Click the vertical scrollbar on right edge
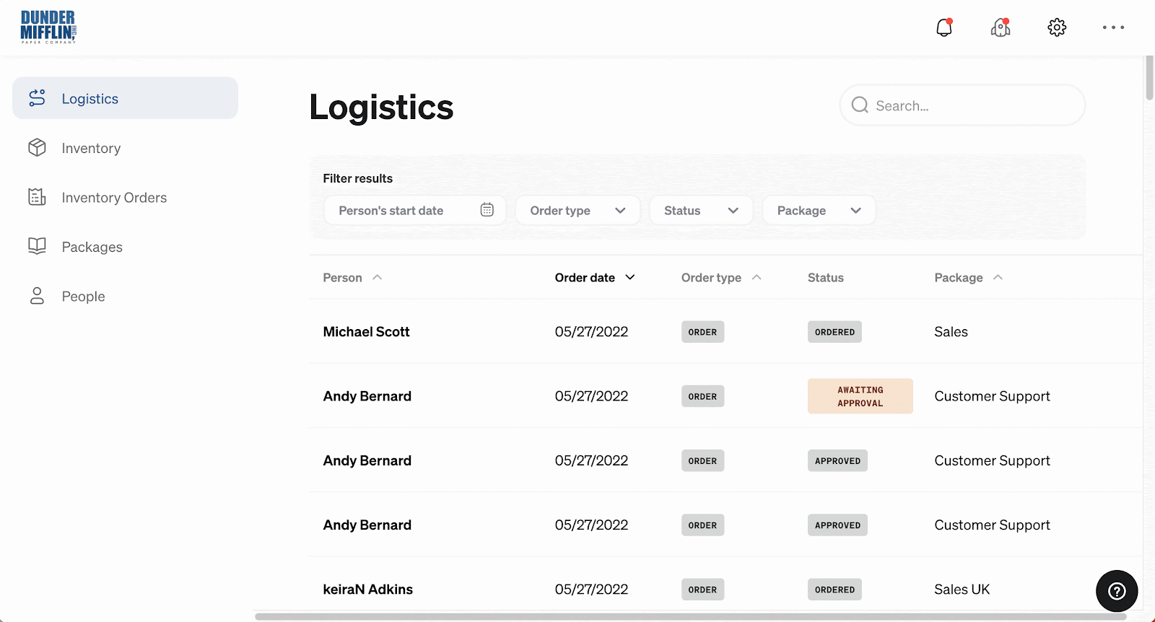The height and width of the screenshot is (622, 1155). tap(1149, 78)
